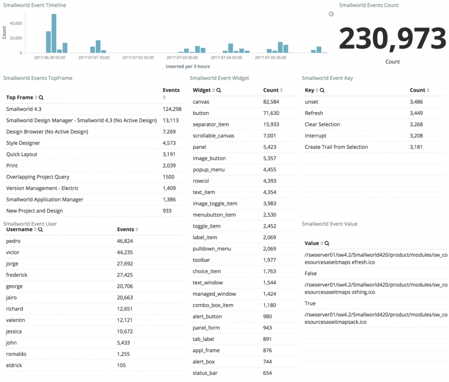Click the 230,973 events count metric
This screenshot has height=382, width=449.
[392, 38]
